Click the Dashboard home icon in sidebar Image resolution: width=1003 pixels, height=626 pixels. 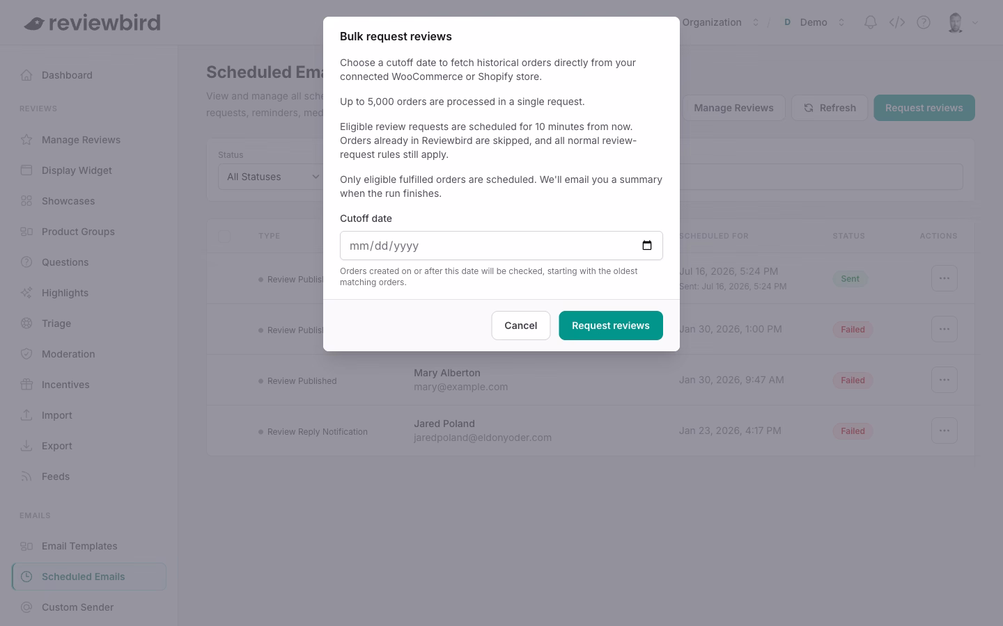pyautogui.click(x=26, y=75)
